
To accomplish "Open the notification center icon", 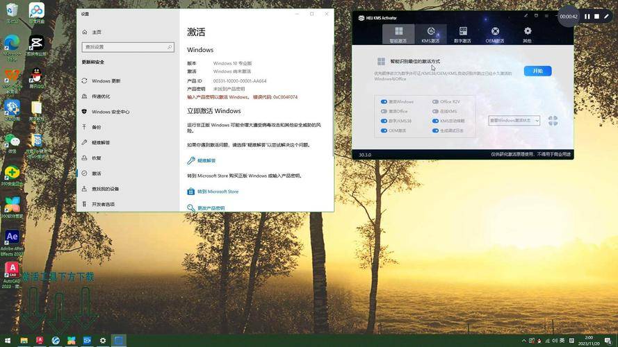I will tap(608, 341).
